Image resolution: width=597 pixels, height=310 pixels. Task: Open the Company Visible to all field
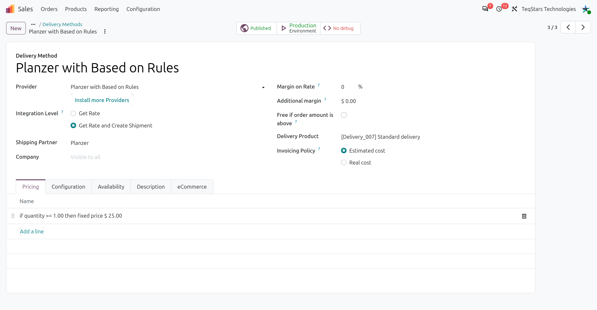[x=168, y=157]
